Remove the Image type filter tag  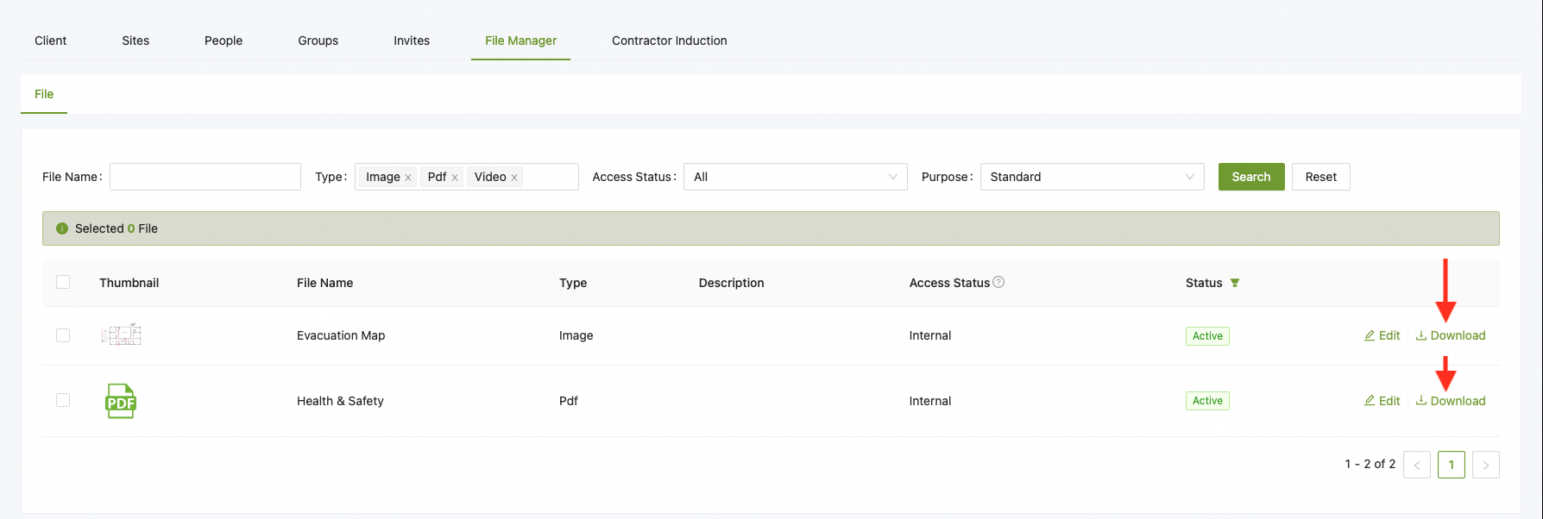pos(408,178)
